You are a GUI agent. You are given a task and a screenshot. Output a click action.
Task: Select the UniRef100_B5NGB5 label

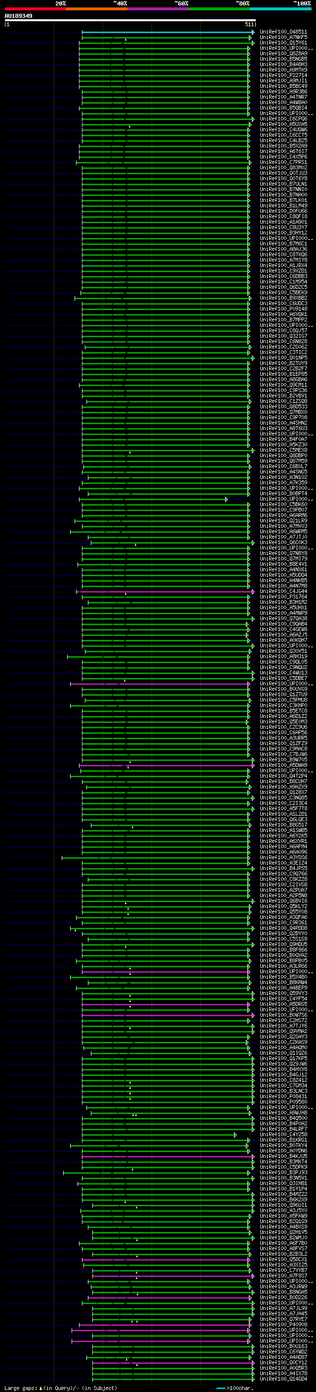[283, 59]
